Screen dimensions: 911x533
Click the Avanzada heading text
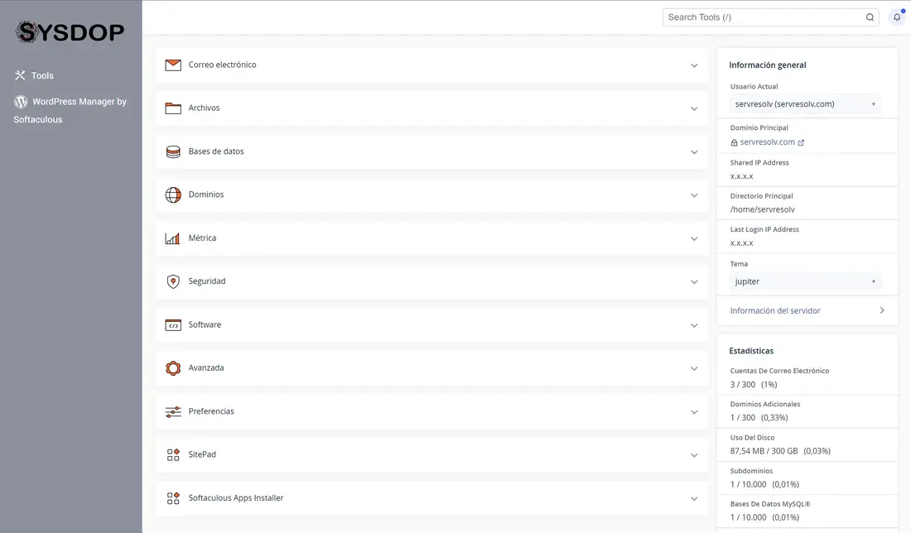pyautogui.click(x=205, y=368)
